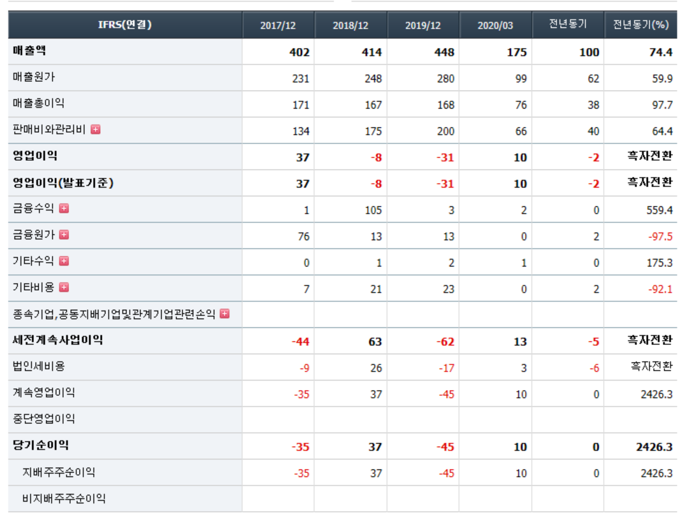690x521 pixels.
Task: Click 판매비와관리비 value 134 for 2017/12
Action: [x=301, y=132]
